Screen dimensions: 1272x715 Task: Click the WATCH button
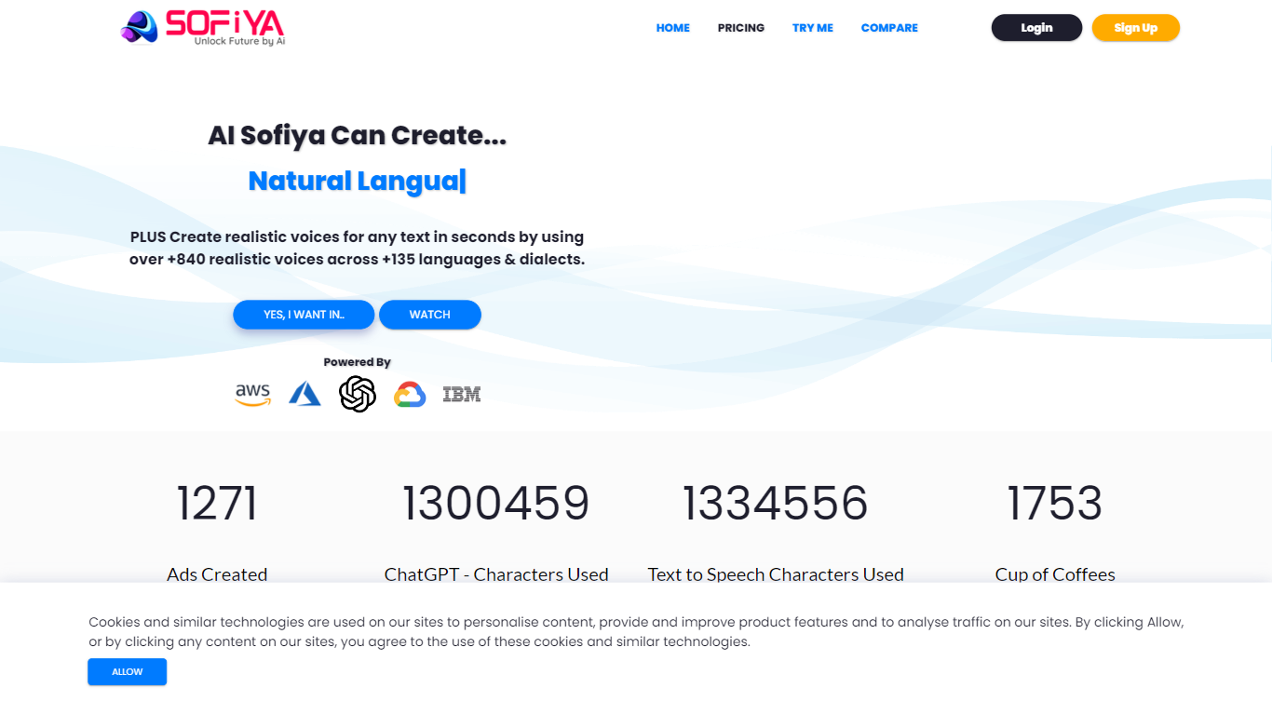(x=430, y=315)
